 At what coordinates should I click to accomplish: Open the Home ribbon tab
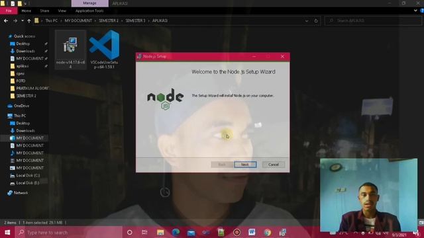26,11
